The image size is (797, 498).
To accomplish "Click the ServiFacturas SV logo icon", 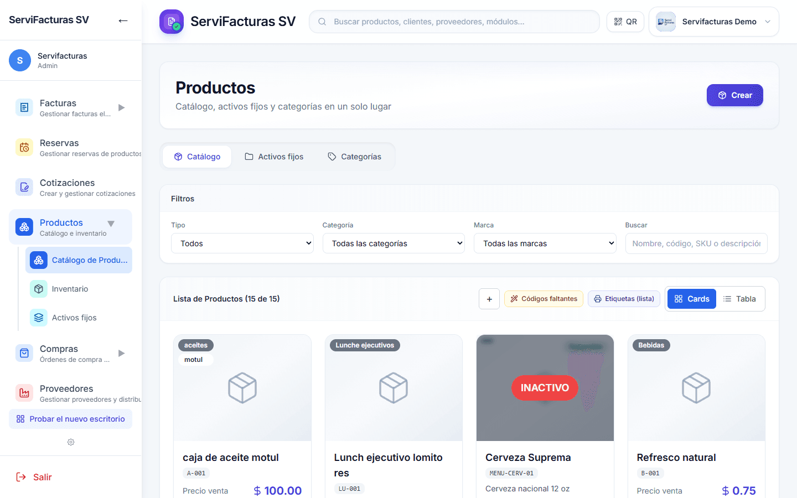I will coord(172,22).
